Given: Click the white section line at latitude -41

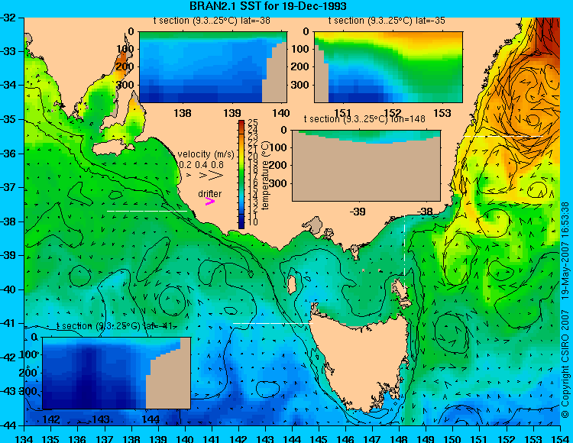Looking at the screenshot, I should coord(273,323).
